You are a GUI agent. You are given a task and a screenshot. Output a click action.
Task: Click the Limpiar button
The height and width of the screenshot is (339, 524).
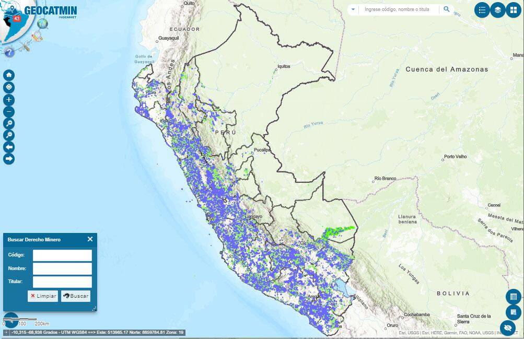click(43, 296)
